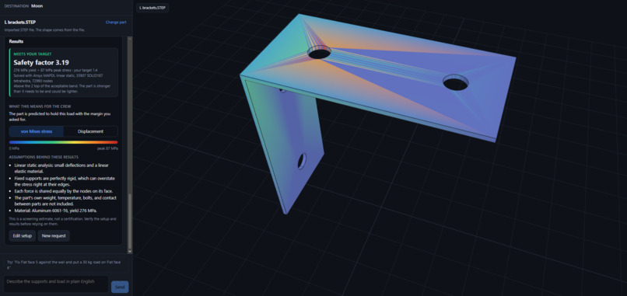Click the Edit setup button
The image size is (627, 296).
(x=23, y=235)
